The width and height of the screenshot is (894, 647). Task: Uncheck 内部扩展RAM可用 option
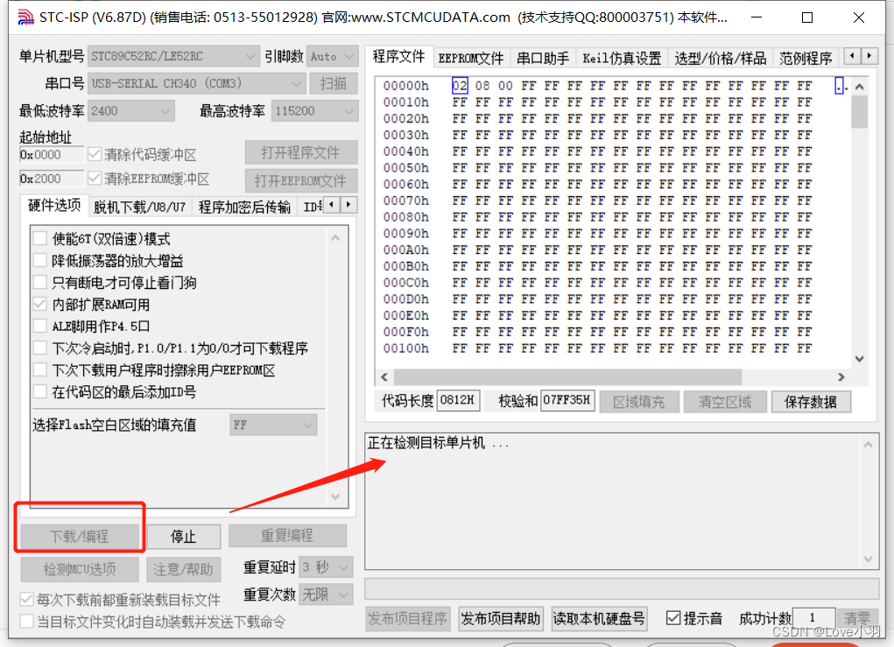tap(40, 305)
